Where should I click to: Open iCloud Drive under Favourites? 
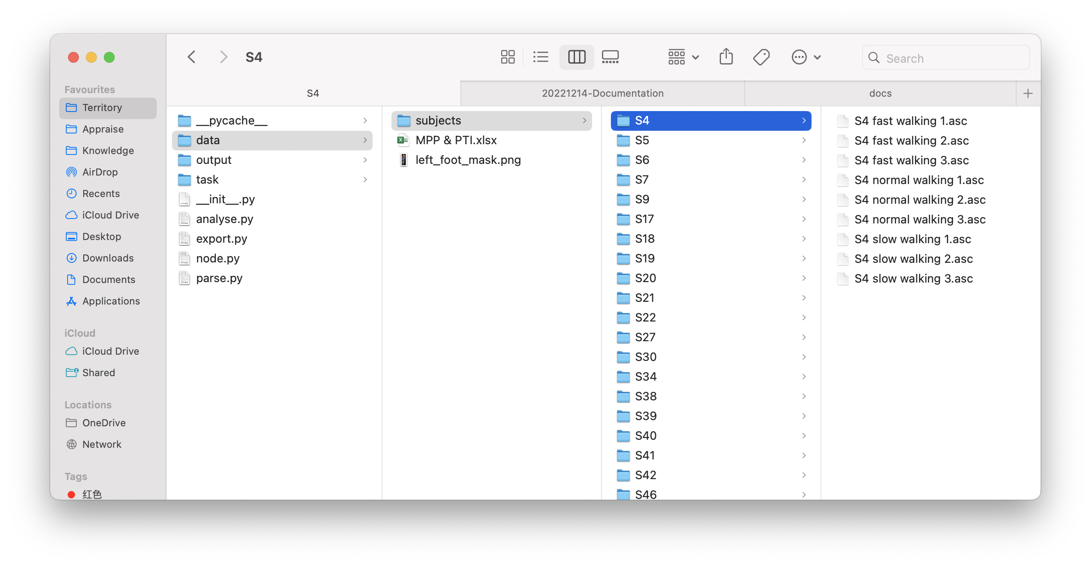[x=108, y=215]
